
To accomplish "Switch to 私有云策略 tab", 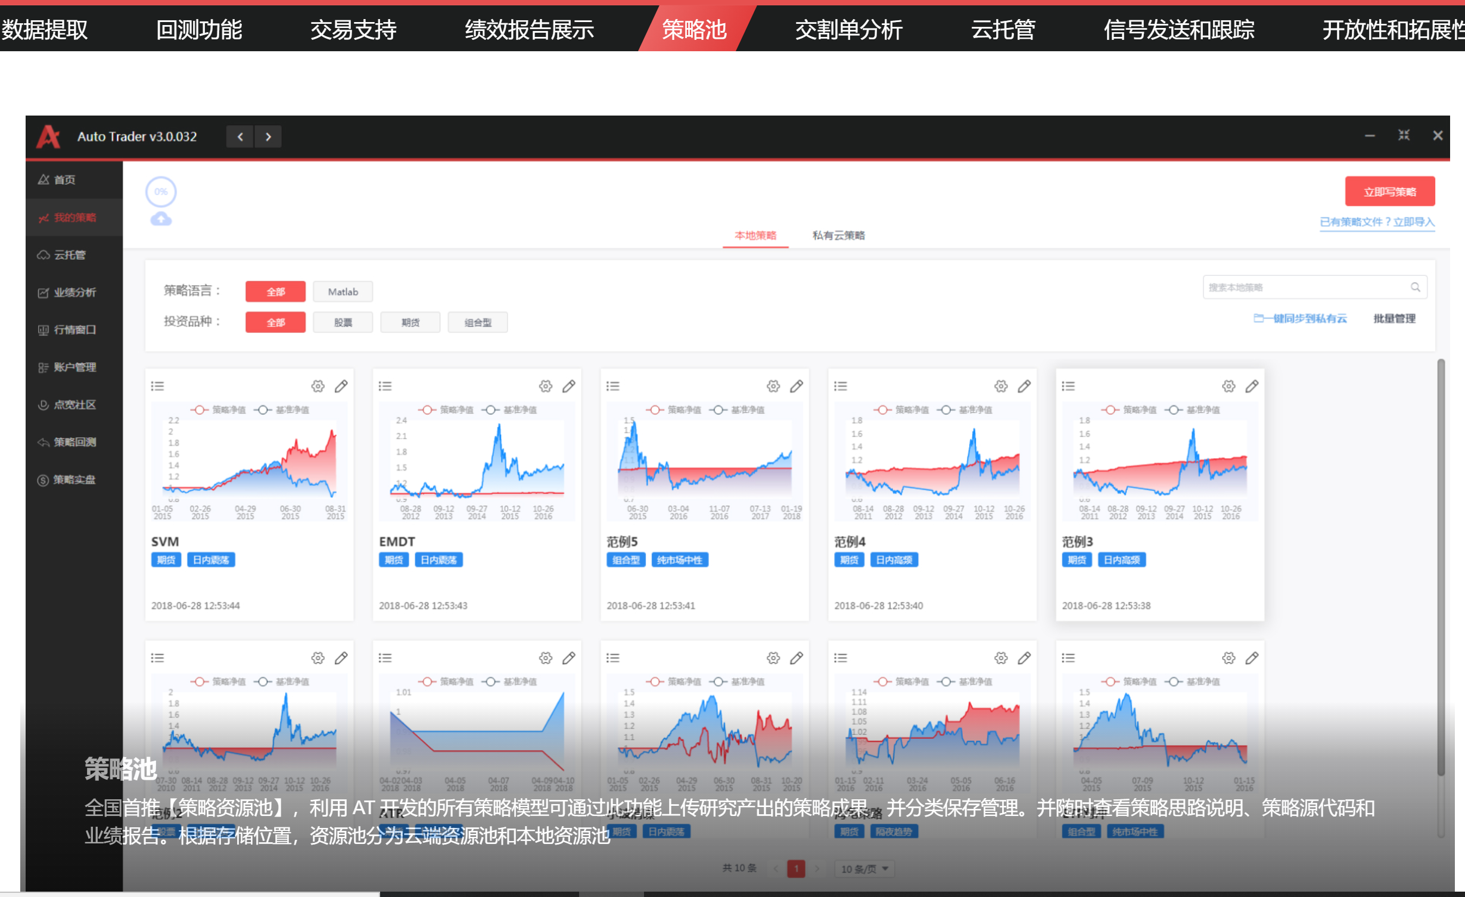I will point(838,235).
